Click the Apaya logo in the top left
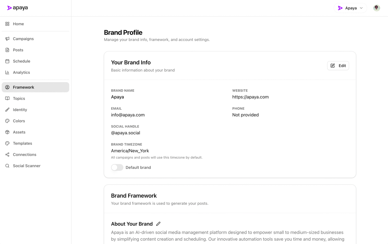Image resolution: width=388 pixels, height=244 pixels. [x=17, y=8]
